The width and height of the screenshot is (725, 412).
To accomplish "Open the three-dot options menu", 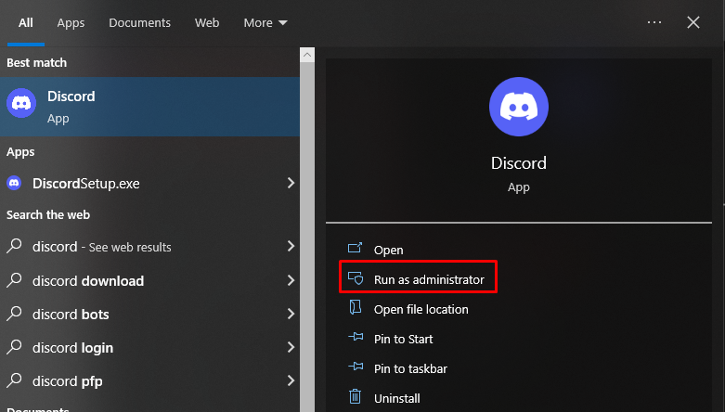I will pyautogui.click(x=654, y=22).
